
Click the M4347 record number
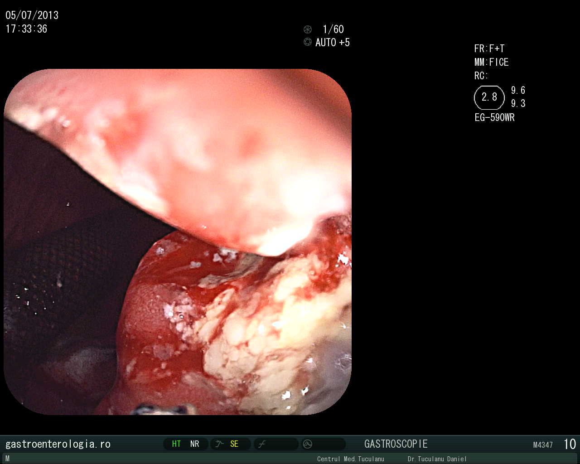(x=543, y=445)
